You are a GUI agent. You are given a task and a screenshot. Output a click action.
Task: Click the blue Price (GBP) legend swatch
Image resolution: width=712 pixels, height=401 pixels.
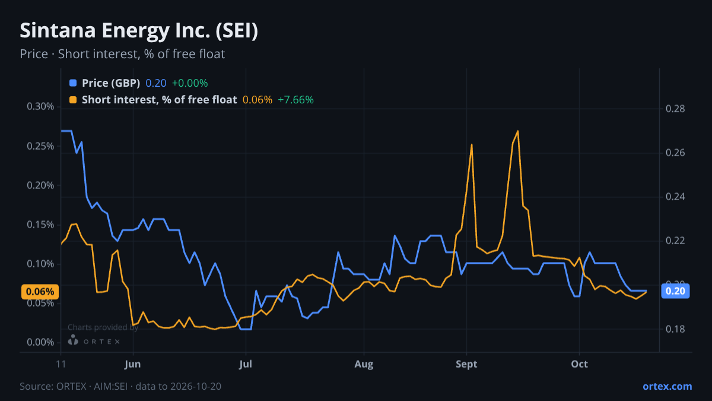(x=73, y=83)
